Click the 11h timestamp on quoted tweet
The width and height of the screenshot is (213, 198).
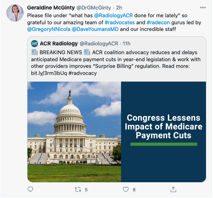pyautogui.click(x=126, y=44)
